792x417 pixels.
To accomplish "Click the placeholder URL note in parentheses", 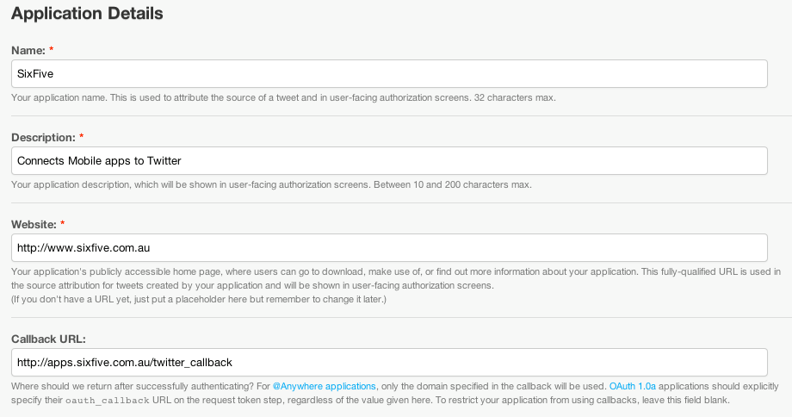I will tap(199, 299).
